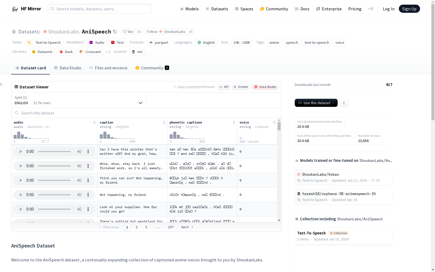435x272 pixels.
Task: Play audio in 'Whoa, whoa, stay back' row
Action: 21,166
